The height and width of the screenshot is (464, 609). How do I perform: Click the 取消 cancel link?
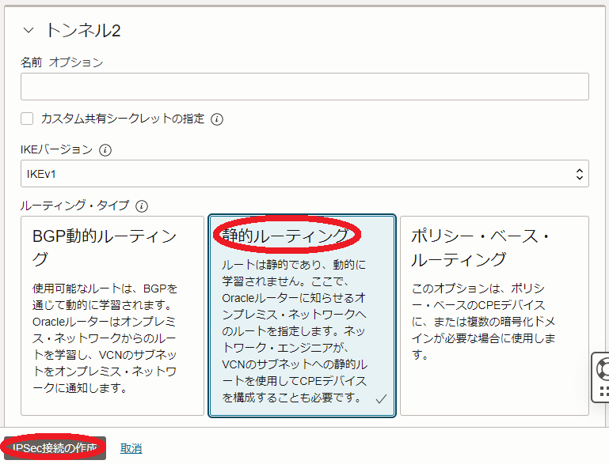(131, 448)
